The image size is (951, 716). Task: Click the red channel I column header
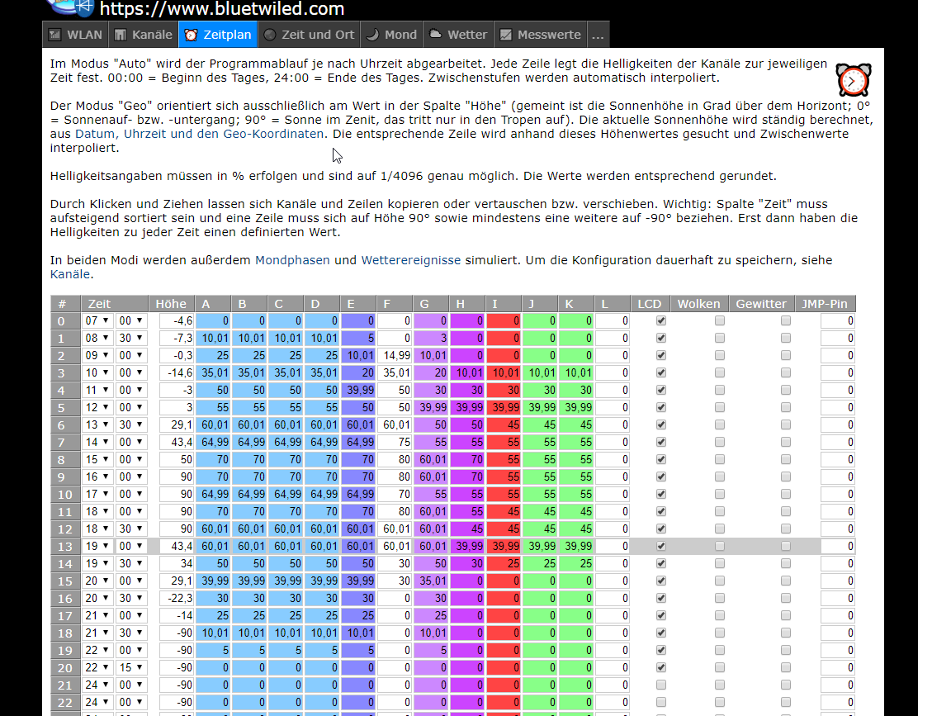494,304
